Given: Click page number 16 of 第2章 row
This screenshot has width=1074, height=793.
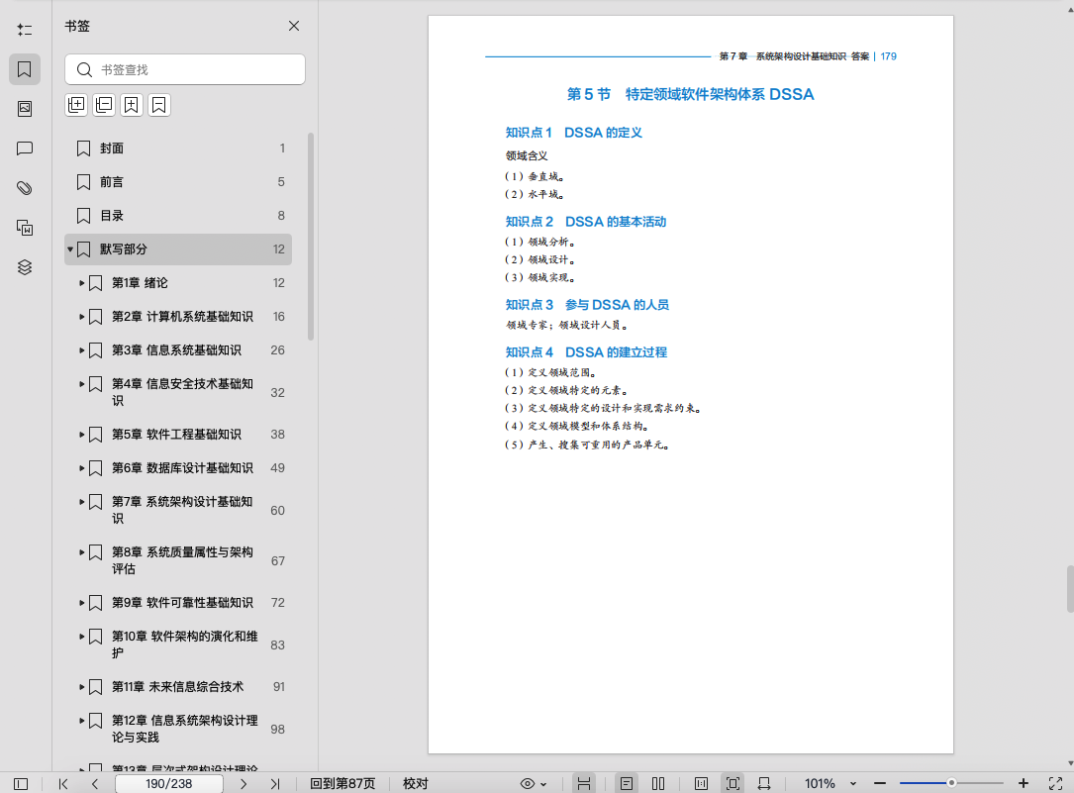Looking at the screenshot, I should (x=279, y=317).
